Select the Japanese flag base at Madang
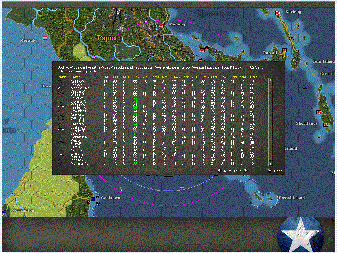This screenshot has height=253, width=337. (x=161, y=25)
